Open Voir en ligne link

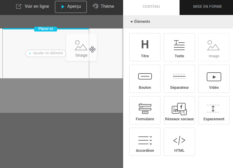(x=32, y=7)
